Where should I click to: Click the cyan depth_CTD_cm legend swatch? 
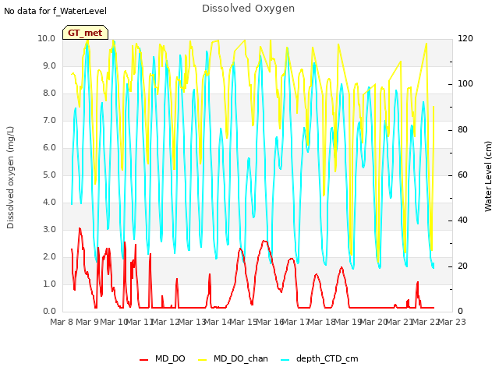tap(285, 360)
